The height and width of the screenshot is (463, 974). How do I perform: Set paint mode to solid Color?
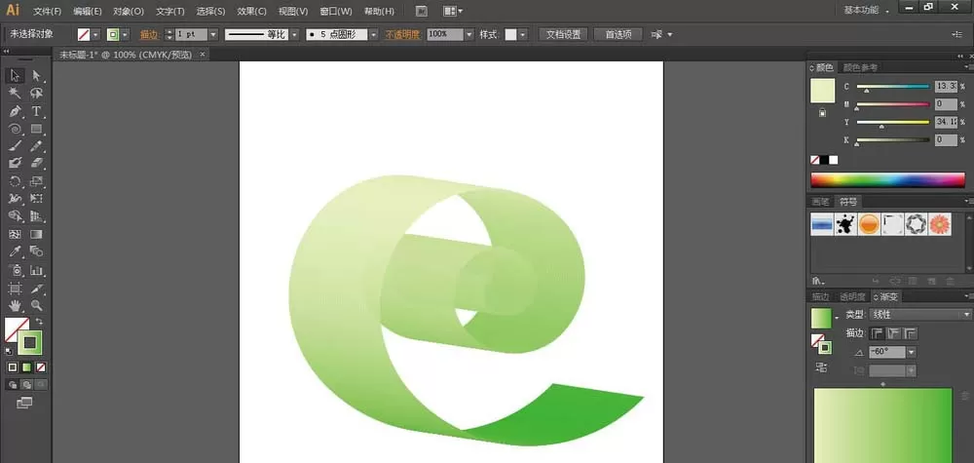pyautogui.click(x=13, y=367)
